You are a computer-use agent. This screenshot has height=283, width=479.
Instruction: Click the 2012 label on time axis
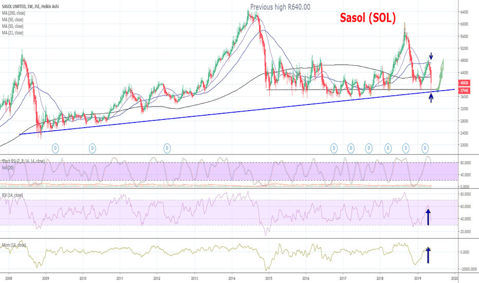coord(157,278)
